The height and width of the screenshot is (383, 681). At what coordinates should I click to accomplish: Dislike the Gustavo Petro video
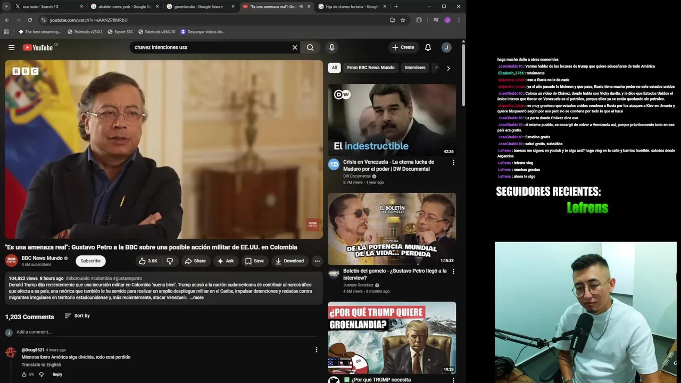coord(170,261)
